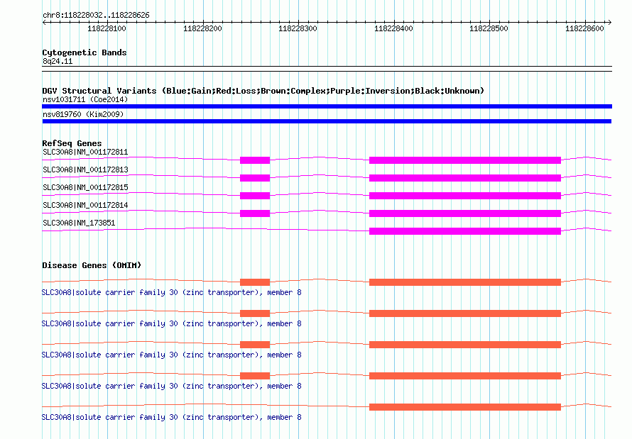Select ruler label 118228500
This screenshot has width=632, height=439.
[489, 28]
